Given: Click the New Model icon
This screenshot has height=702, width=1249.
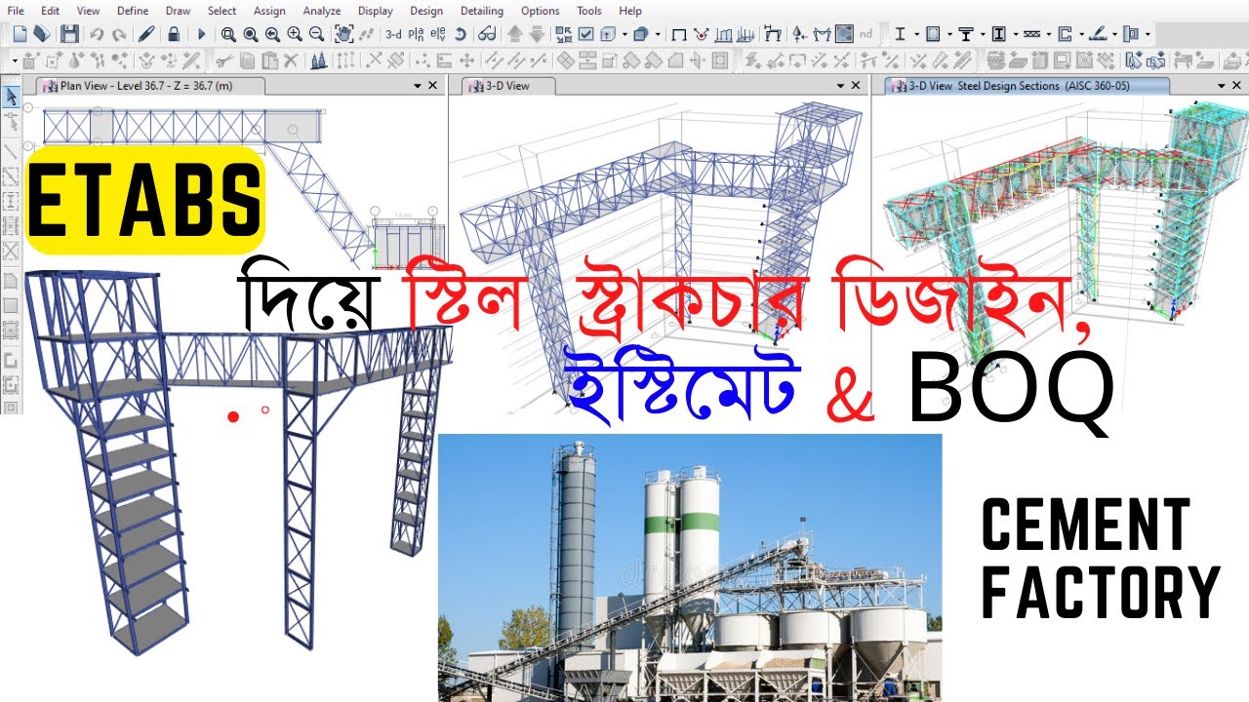Looking at the screenshot, I should tap(20, 34).
